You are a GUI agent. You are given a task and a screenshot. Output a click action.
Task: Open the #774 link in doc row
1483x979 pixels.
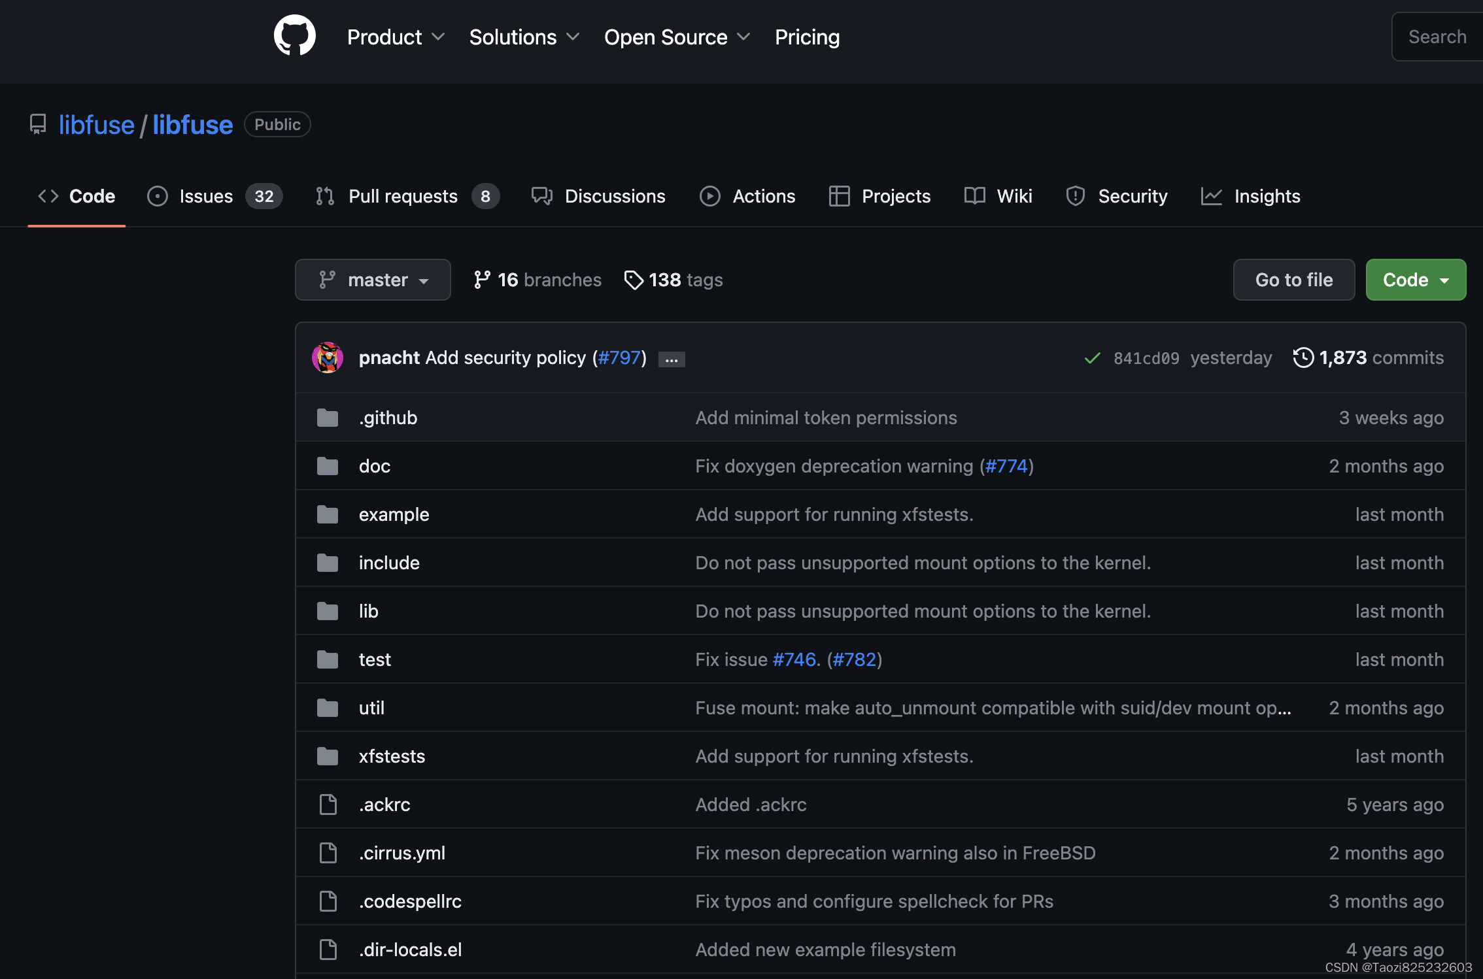[x=1006, y=466]
